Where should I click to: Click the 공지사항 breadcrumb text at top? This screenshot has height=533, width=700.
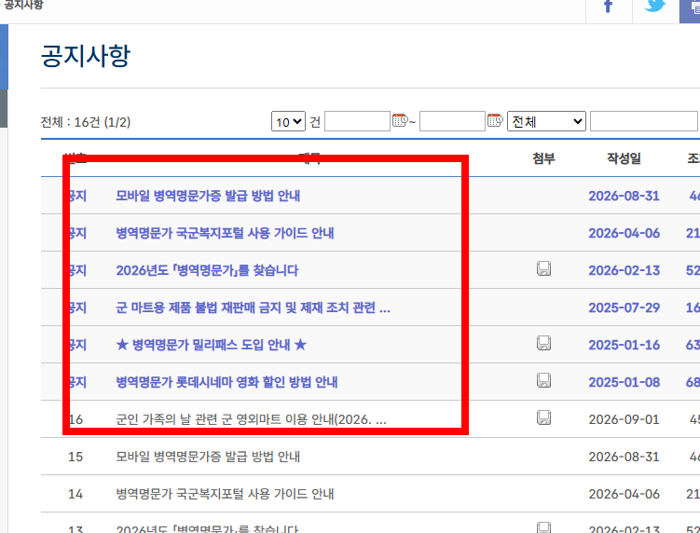23,6
